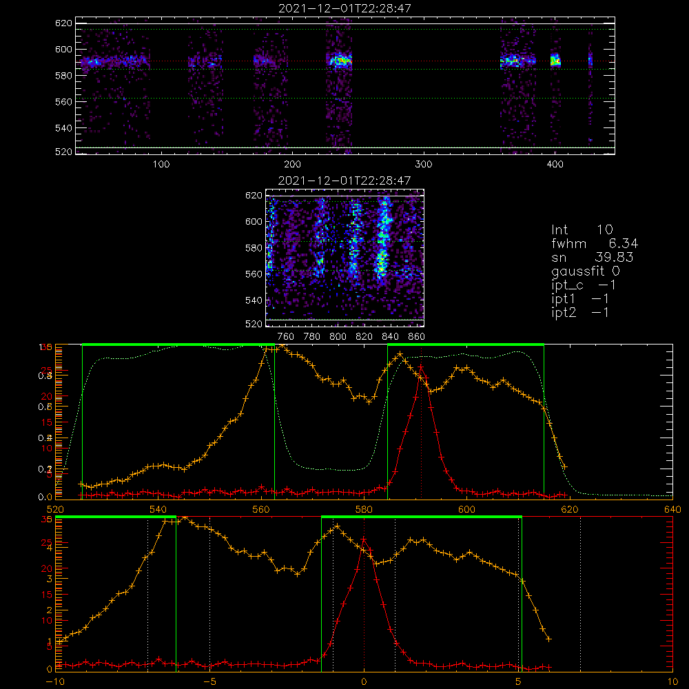Viewport: 689px width, 689px height.
Task: Click the top-plot x-axis tick label 200
Action: (292, 165)
